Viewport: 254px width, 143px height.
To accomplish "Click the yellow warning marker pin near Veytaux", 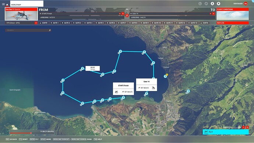I will (167, 75).
